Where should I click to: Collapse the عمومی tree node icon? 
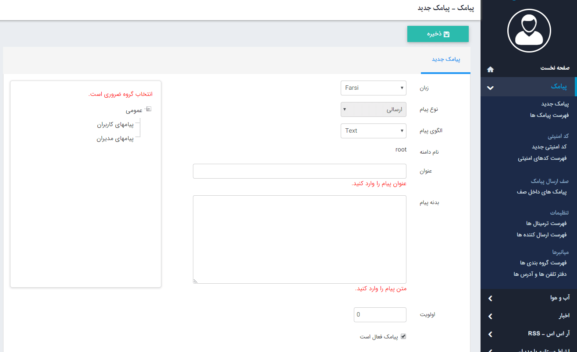tap(149, 109)
